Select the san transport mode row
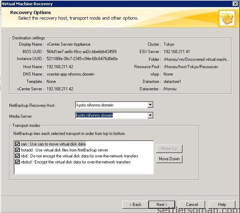The width and height of the screenshot is (240, 213). tap(53, 144)
